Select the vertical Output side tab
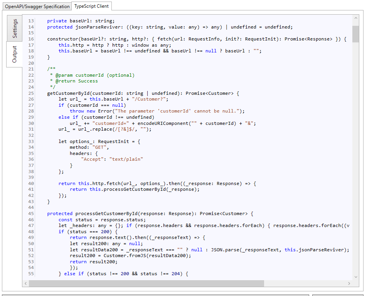This screenshot has width=367, height=296. coord(15,54)
